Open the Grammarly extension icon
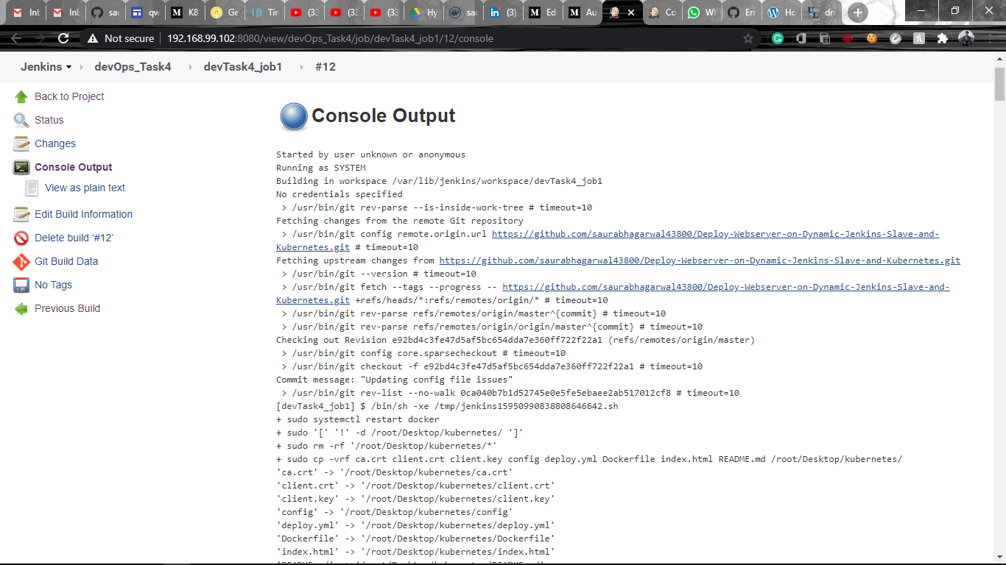 pyautogui.click(x=778, y=38)
